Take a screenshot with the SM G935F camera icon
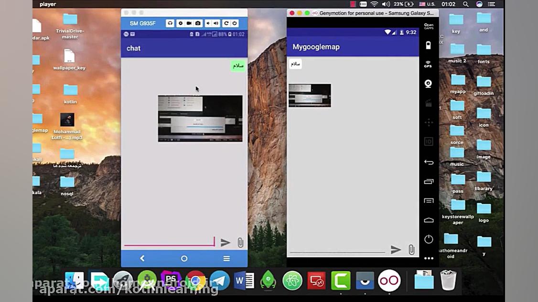The height and width of the screenshot is (302, 538). click(x=198, y=23)
